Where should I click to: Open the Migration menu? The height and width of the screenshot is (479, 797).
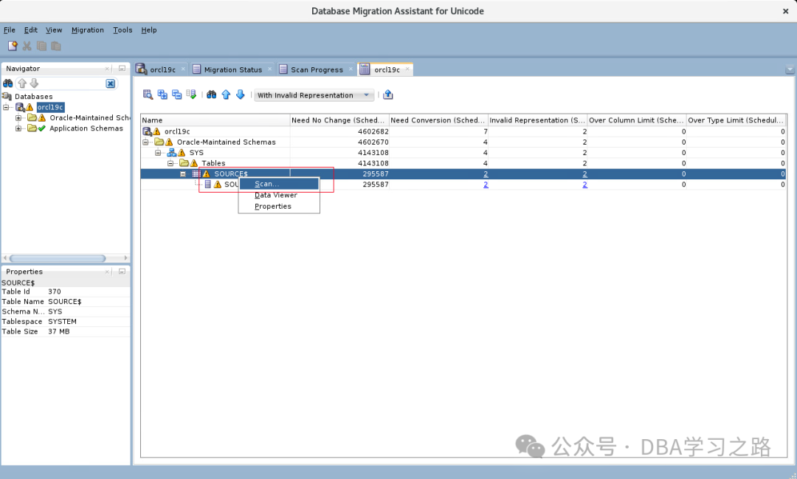point(87,30)
